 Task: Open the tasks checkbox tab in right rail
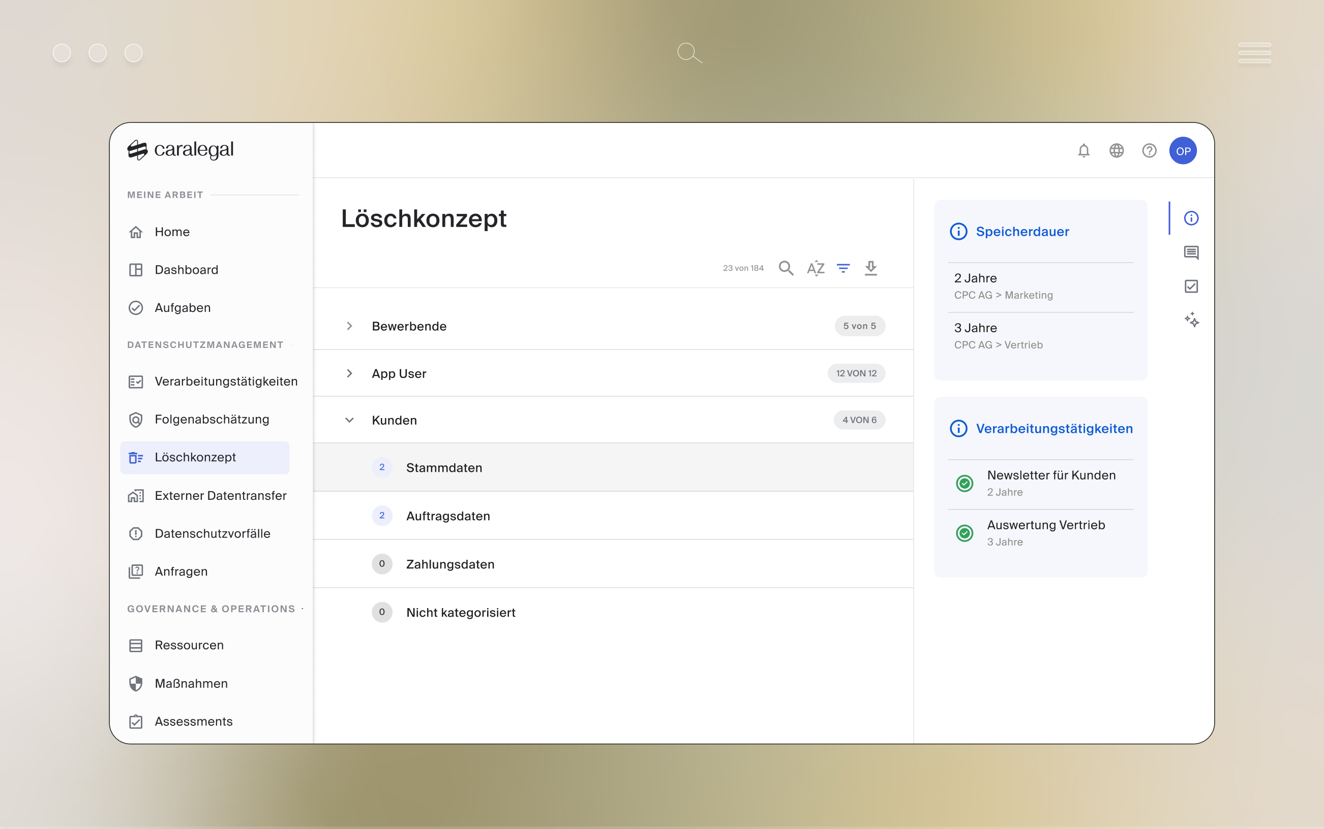[1191, 286]
